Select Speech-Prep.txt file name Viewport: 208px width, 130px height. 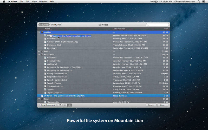[x=54, y=83]
